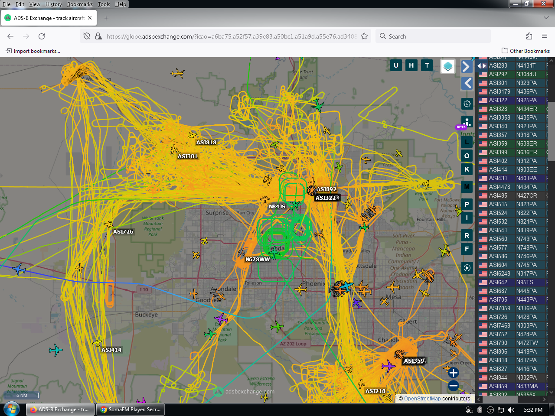This screenshot has height=416, width=555.
Task: Toggle sidebar width with double-arrow handle
Action: tap(482, 66)
